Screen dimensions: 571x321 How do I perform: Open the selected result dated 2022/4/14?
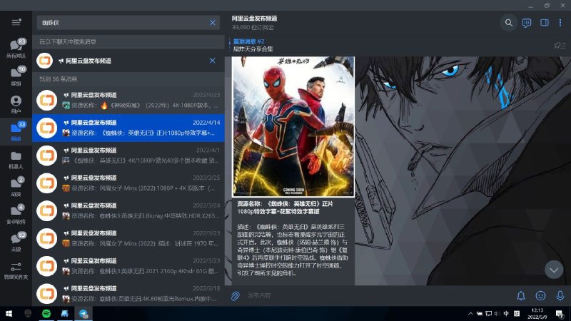click(128, 128)
